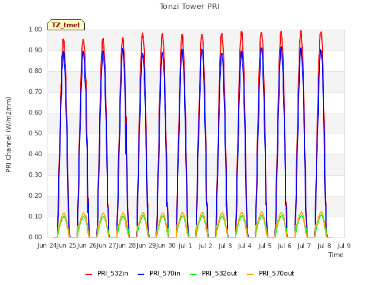Click the TZ_tmet annotation label
Image resolution: width=380 pixels, height=285 pixels.
pyautogui.click(x=66, y=25)
